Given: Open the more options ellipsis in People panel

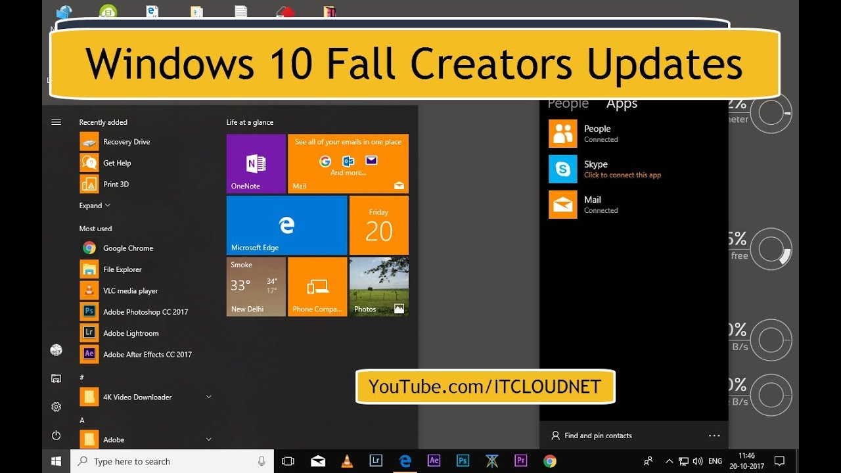Looking at the screenshot, I should [714, 436].
